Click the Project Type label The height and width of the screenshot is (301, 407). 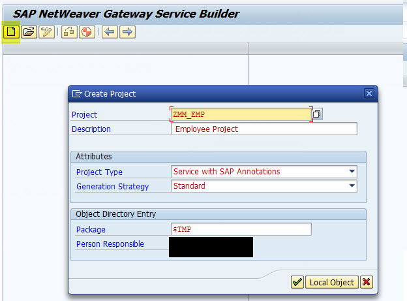click(99, 172)
